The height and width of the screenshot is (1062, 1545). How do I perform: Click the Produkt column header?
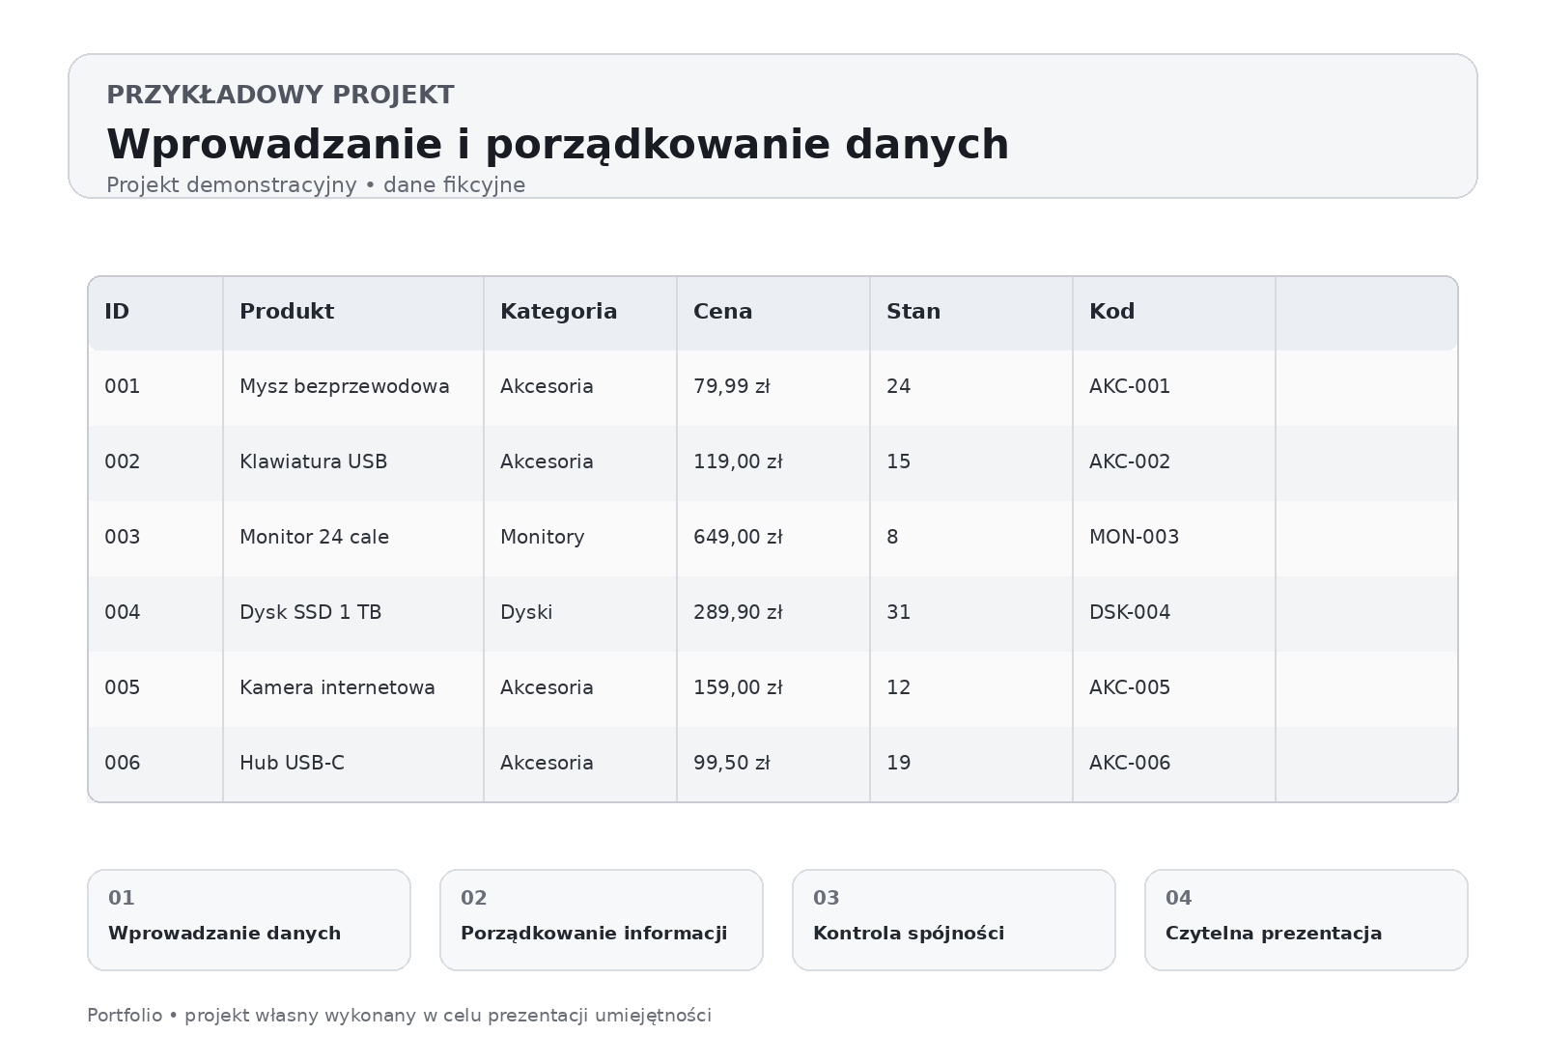click(x=353, y=312)
